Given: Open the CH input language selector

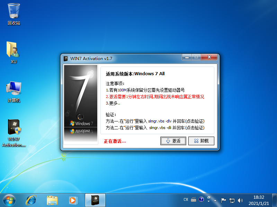Looking at the screenshot, I should (x=186, y=199).
